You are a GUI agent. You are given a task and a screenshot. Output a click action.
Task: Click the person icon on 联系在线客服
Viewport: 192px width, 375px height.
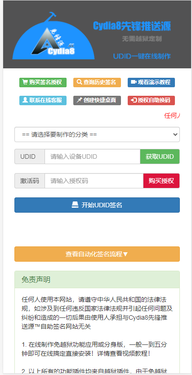[25, 100]
